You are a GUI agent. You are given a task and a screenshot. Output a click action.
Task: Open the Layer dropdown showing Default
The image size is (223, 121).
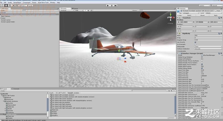point(214,13)
